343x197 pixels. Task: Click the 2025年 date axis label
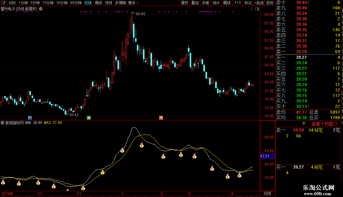pyautogui.click(x=7, y=193)
